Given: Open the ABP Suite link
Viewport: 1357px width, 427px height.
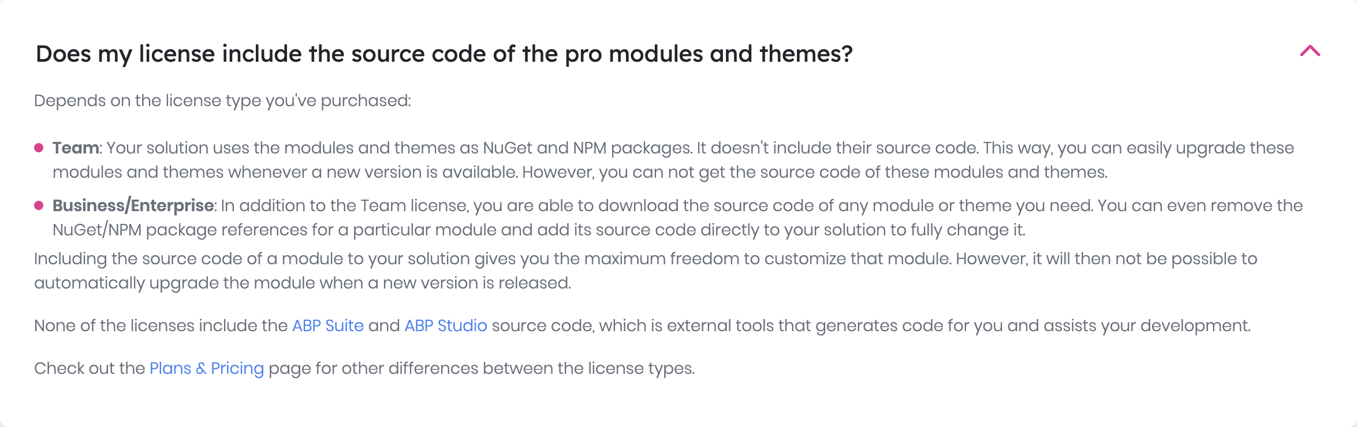Looking at the screenshot, I should pos(327,325).
